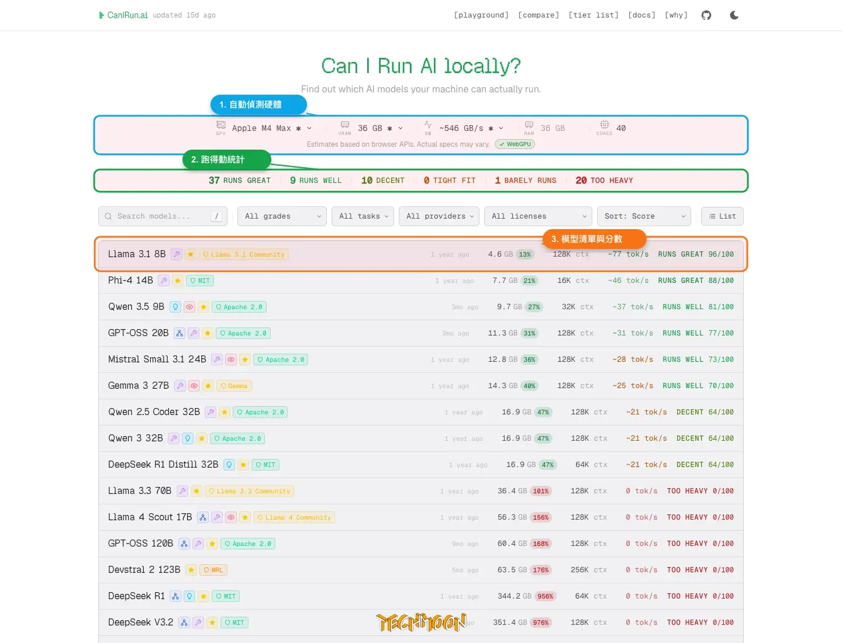Open the Phi-4 14B model row
This screenshot has width=842, height=643.
(x=421, y=281)
